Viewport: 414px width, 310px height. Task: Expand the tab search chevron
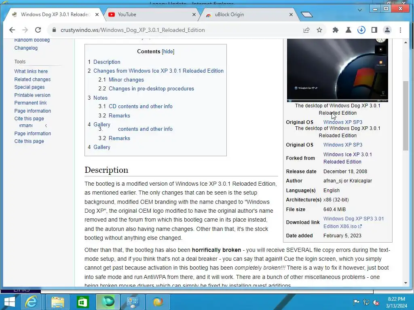pyautogui.click(x=359, y=10)
